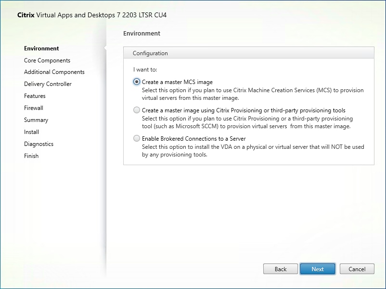
Task: Jump to the Features step
Action: (34, 96)
